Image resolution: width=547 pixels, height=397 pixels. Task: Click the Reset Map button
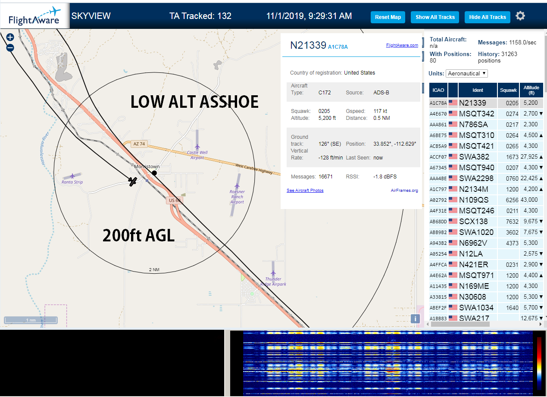click(x=388, y=17)
